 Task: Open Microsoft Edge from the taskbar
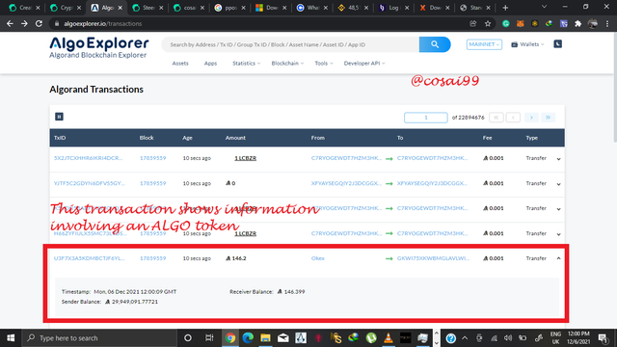(x=248, y=338)
